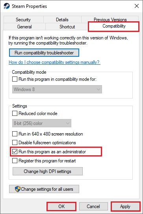Close the Steam Properties dialog

[137, 6]
